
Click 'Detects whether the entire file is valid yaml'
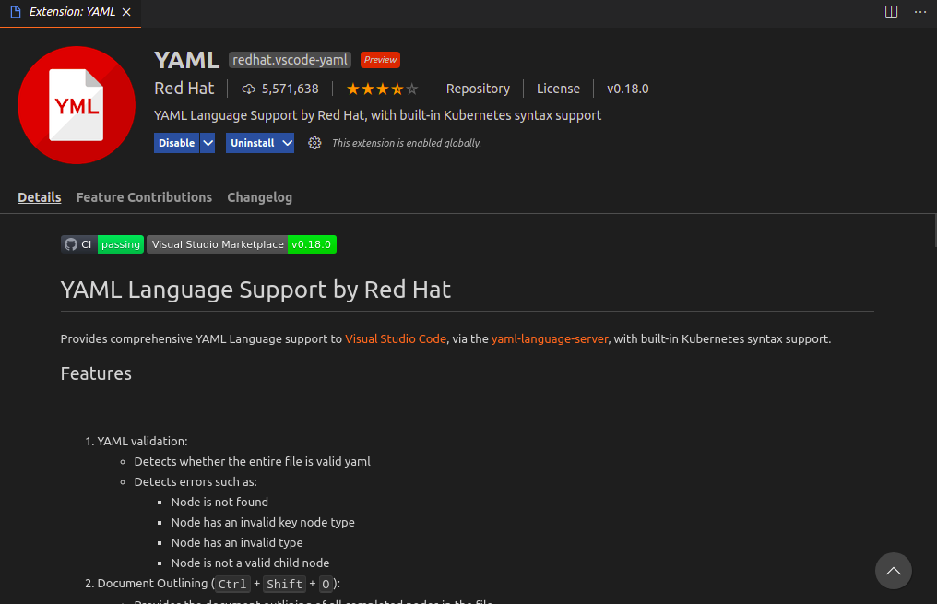pyautogui.click(x=252, y=461)
